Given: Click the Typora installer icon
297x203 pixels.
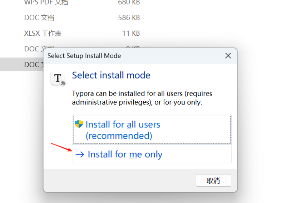Looking at the screenshot, I should coord(58,79).
